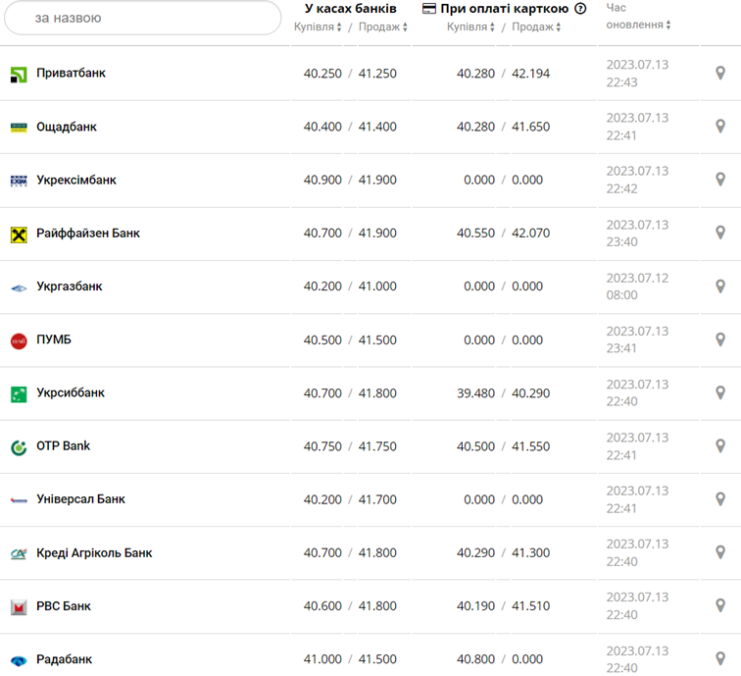Sort by card payment Купівля column
This screenshot has height=676, width=741.
[470, 27]
